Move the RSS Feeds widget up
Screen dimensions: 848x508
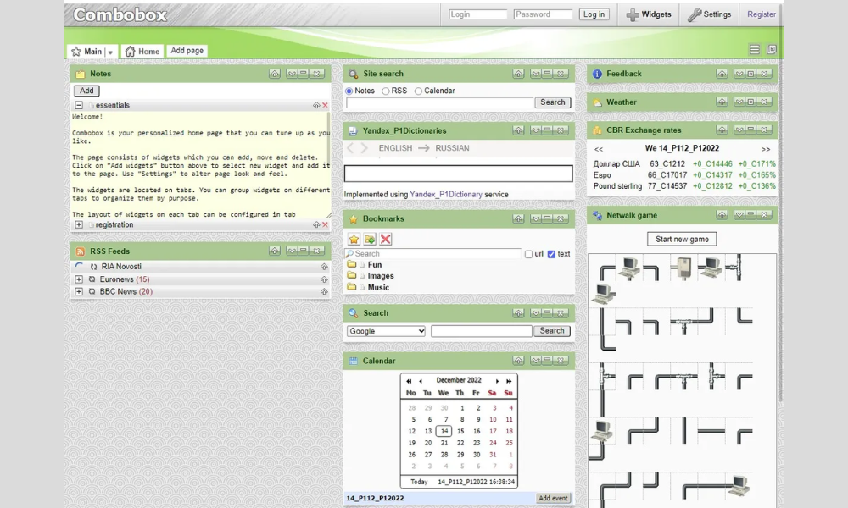coord(275,251)
